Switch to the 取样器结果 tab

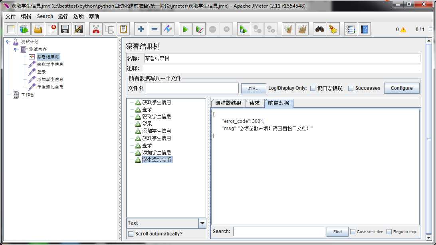click(x=228, y=103)
